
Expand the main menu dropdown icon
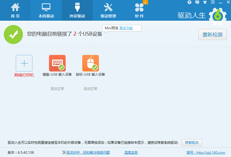tap(213, 2)
